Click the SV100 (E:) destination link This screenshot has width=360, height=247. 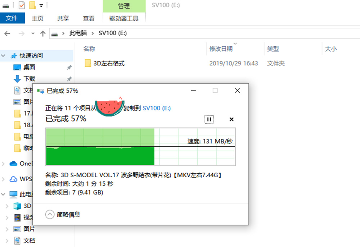157,108
